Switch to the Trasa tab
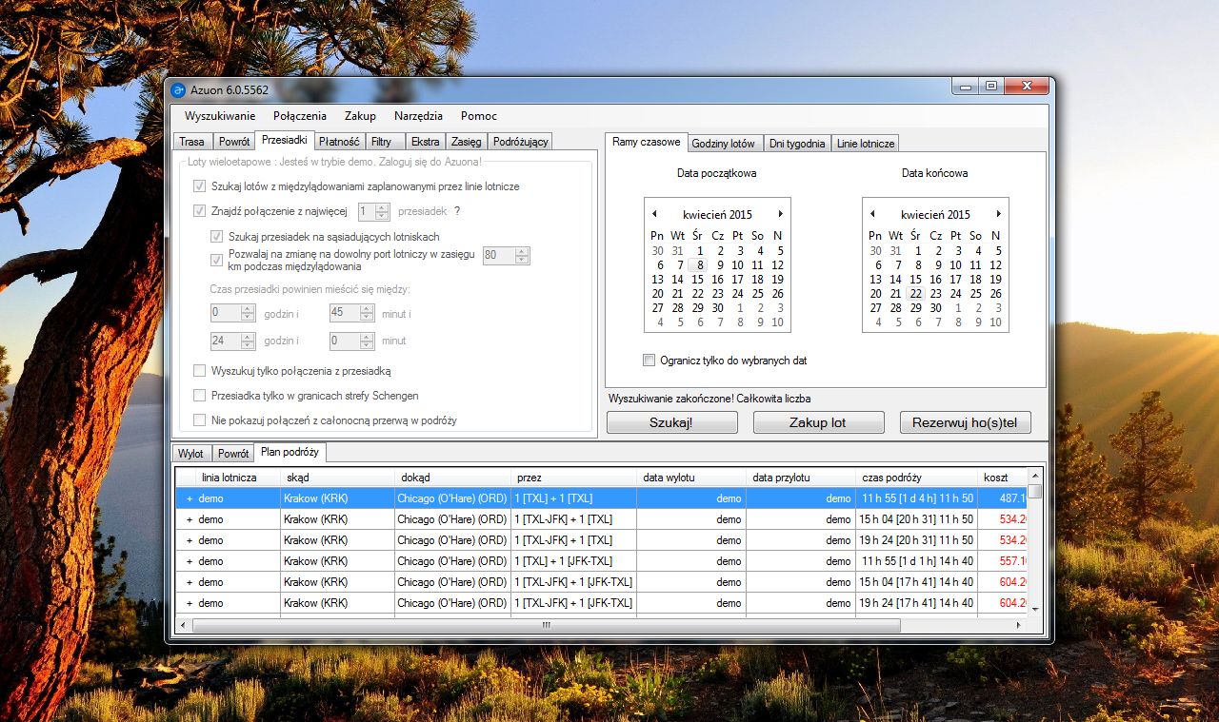The height and width of the screenshot is (722, 1219). click(191, 142)
